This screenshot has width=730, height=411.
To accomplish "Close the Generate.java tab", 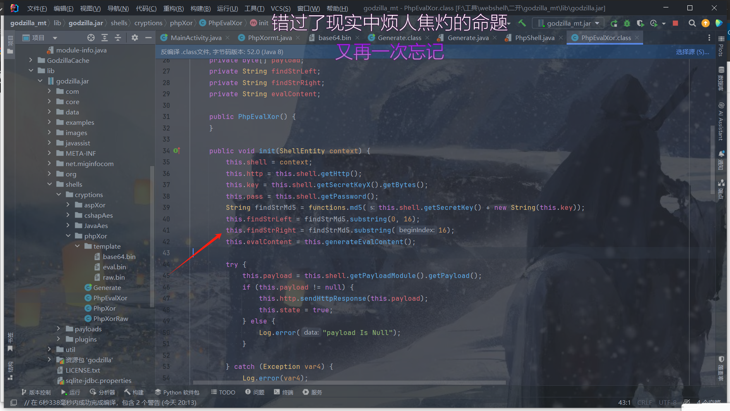I will pyautogui.click(x=495, y=38).
